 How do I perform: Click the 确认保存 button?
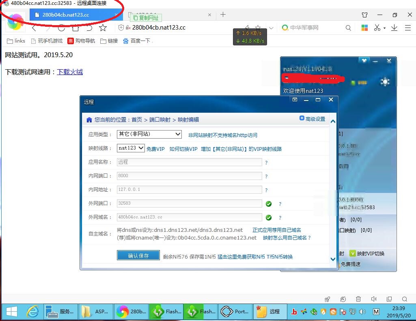(138, 256)
